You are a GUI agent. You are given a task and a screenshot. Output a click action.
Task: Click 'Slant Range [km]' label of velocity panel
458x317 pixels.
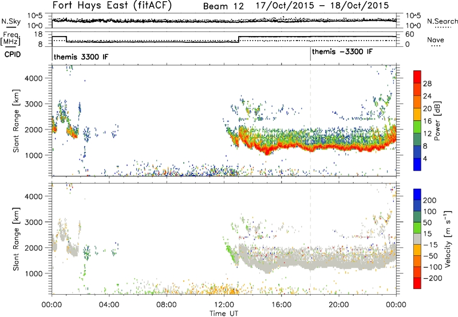coord(16,239)
